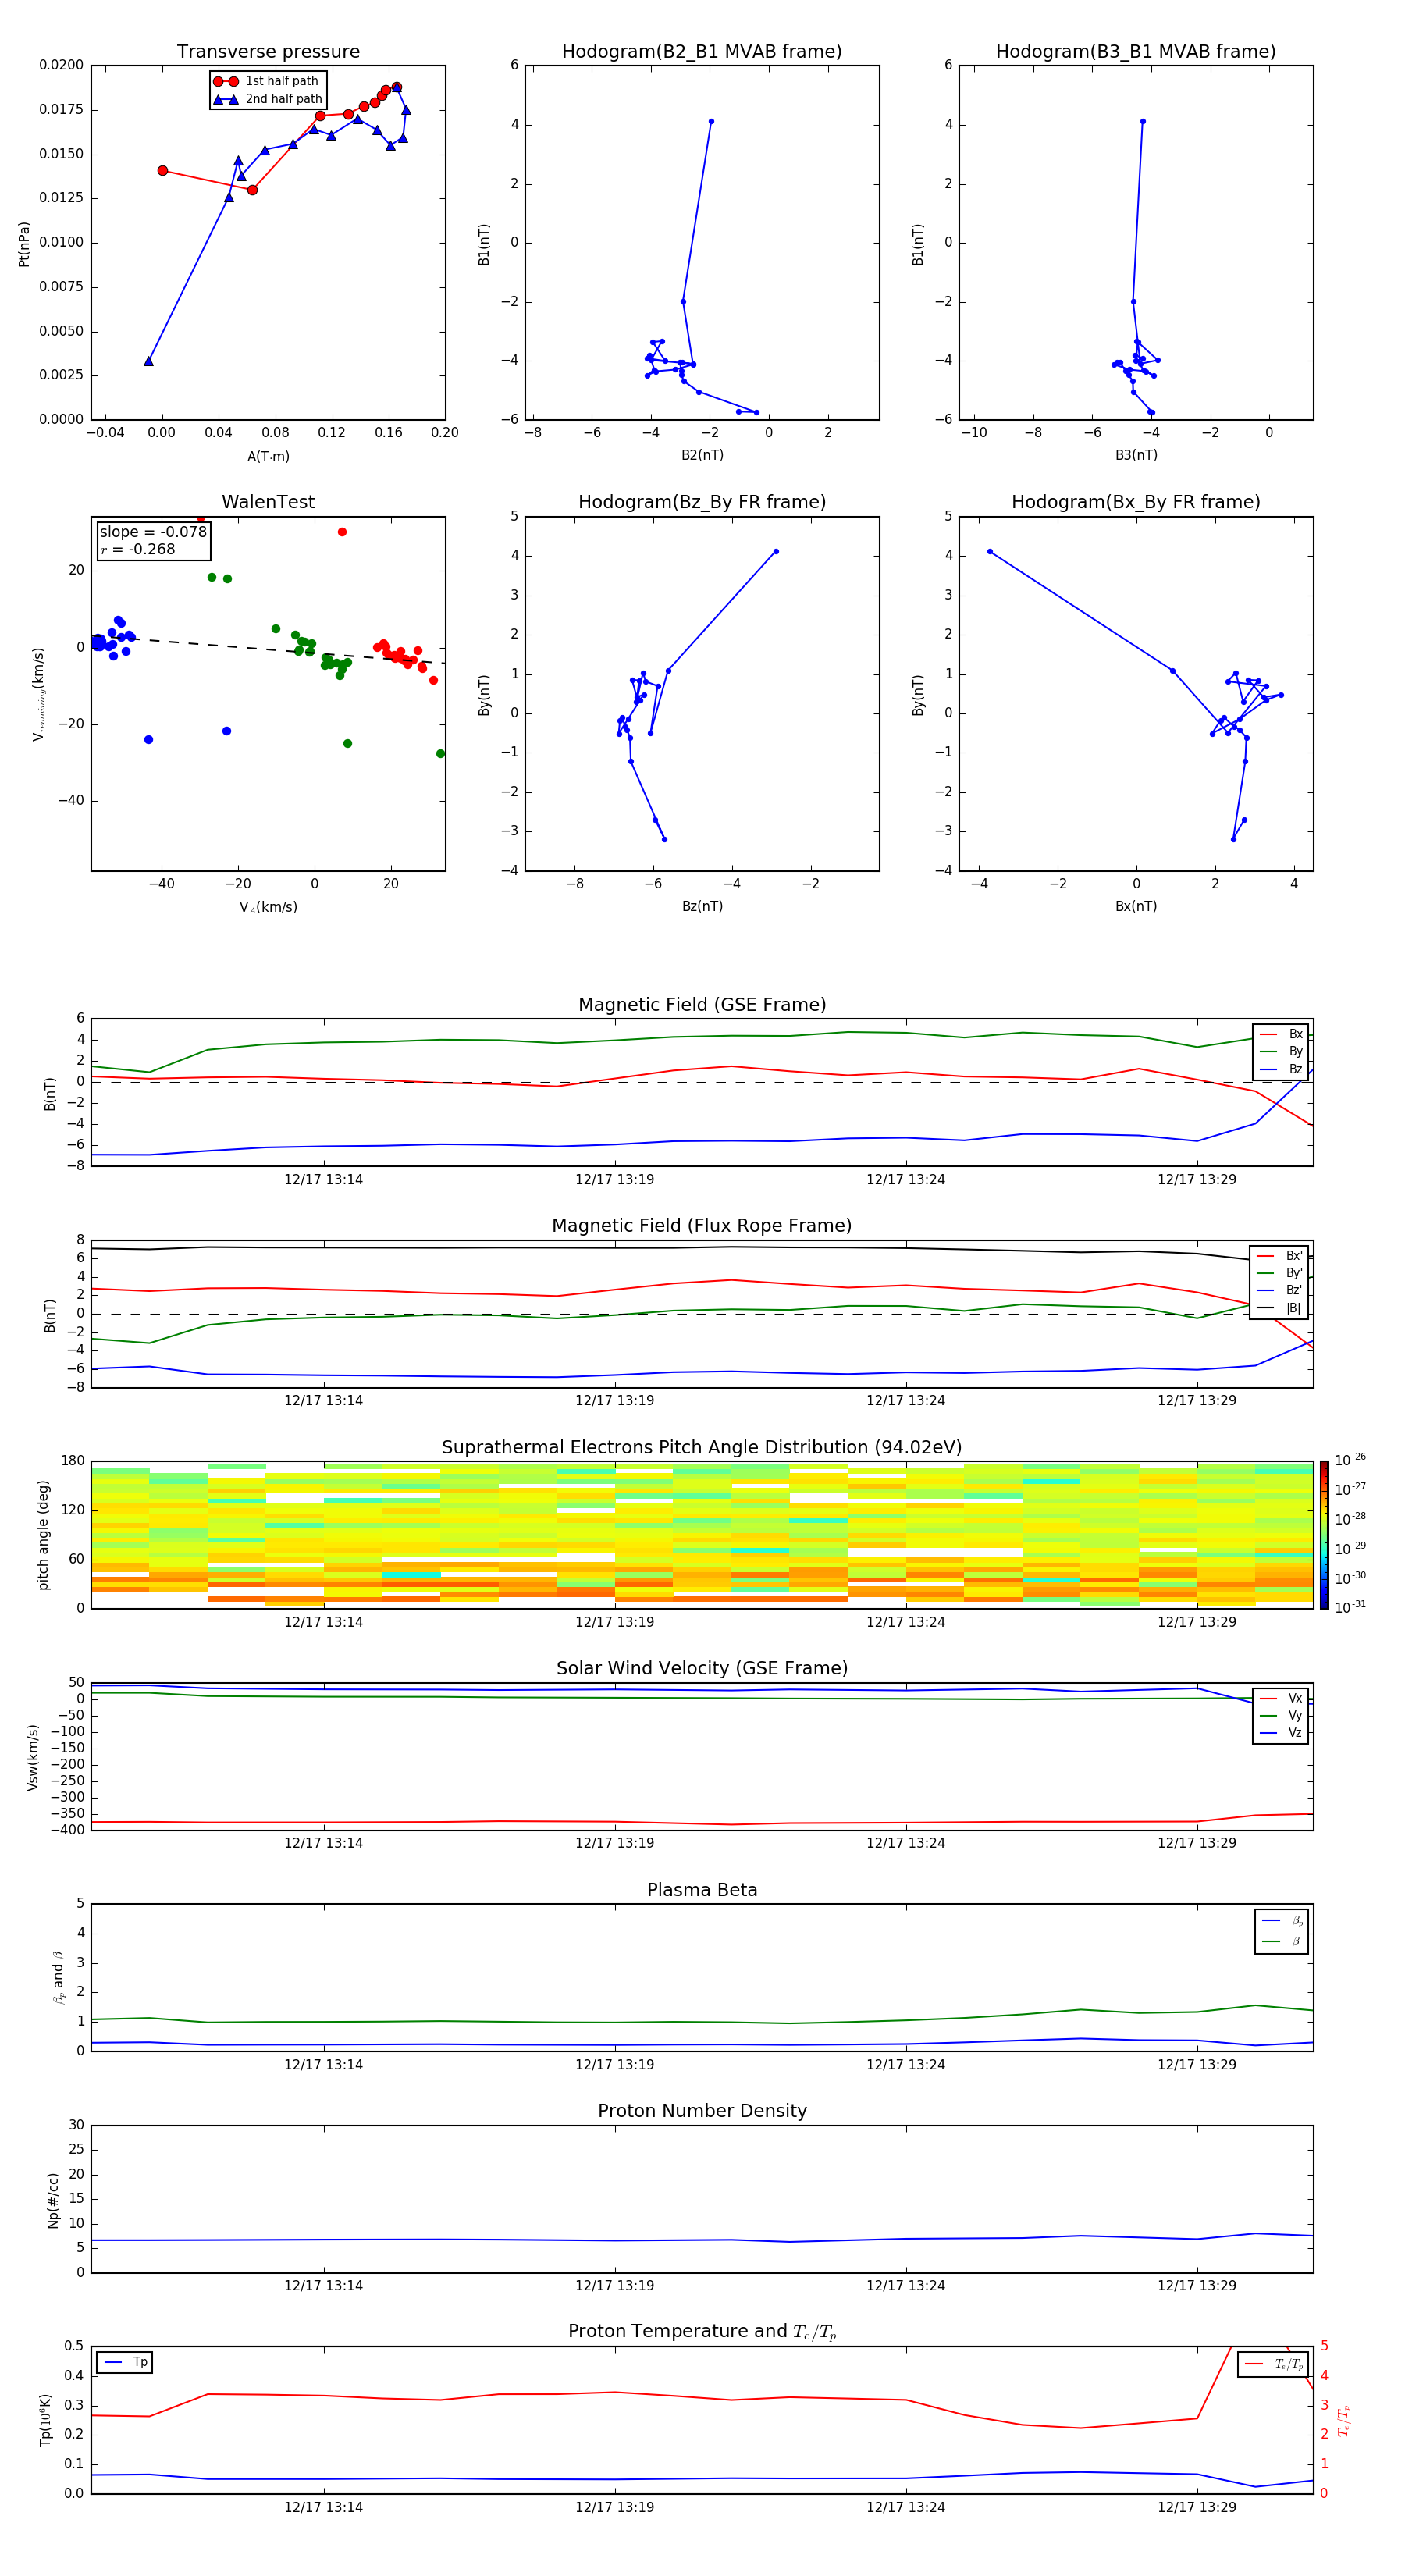Image resolution: width=1405 pixels, height=2576 pixels.
Task: Click By' legend entry in Flux Rope panel
Action: tap(1280, 1273)
